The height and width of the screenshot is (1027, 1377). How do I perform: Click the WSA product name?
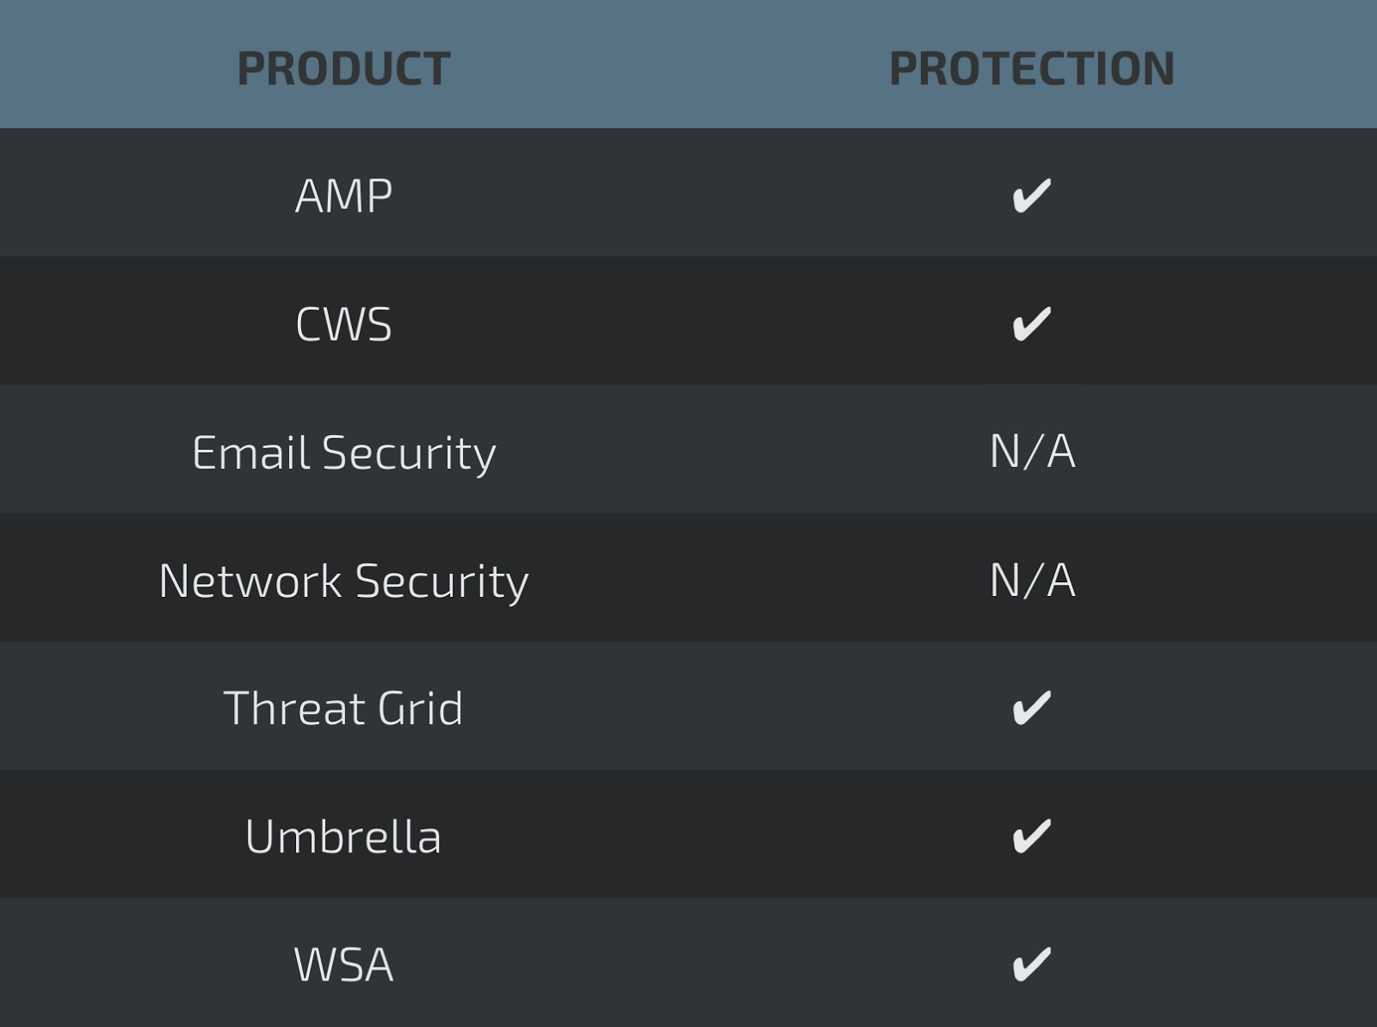click(x=343, y=964)
